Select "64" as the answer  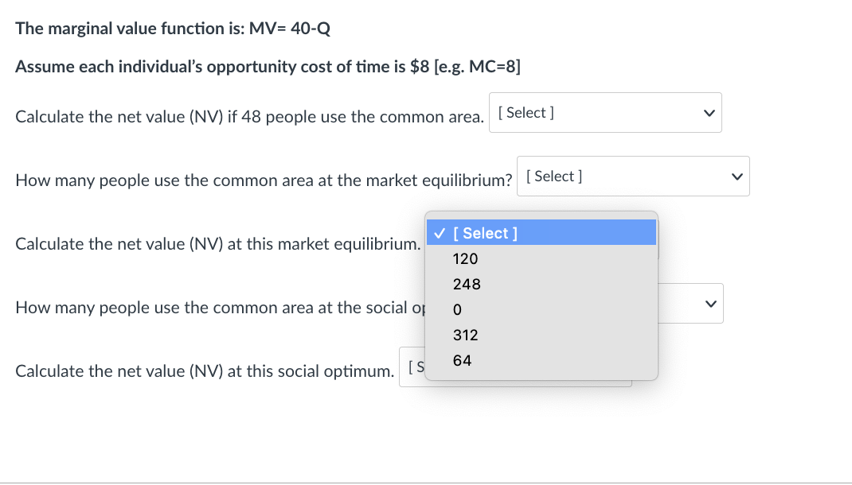click(x=462, y=360)
